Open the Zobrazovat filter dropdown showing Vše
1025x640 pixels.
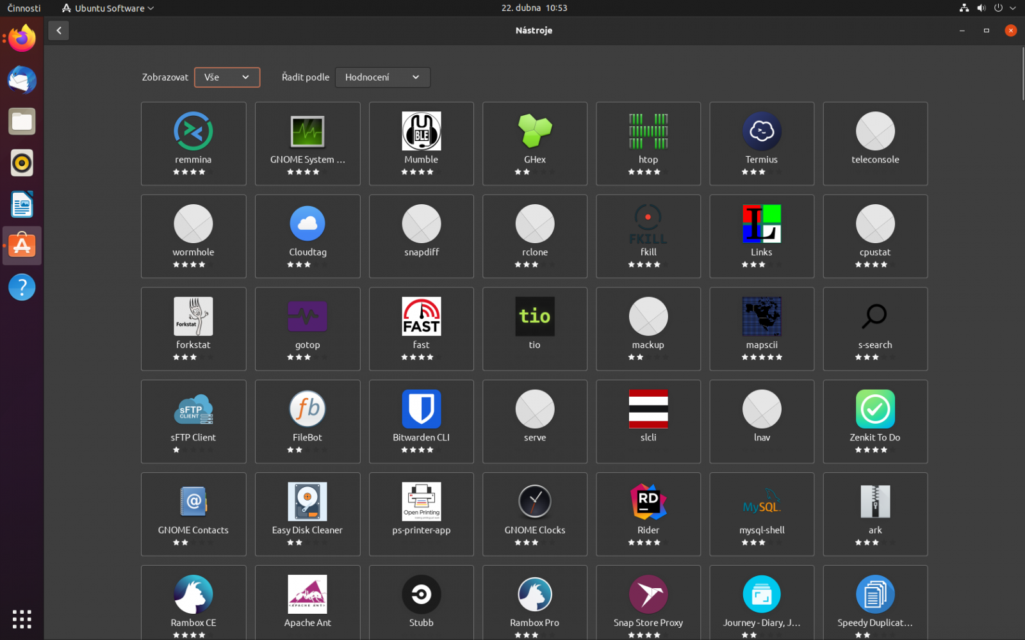(x=227, y=77)
